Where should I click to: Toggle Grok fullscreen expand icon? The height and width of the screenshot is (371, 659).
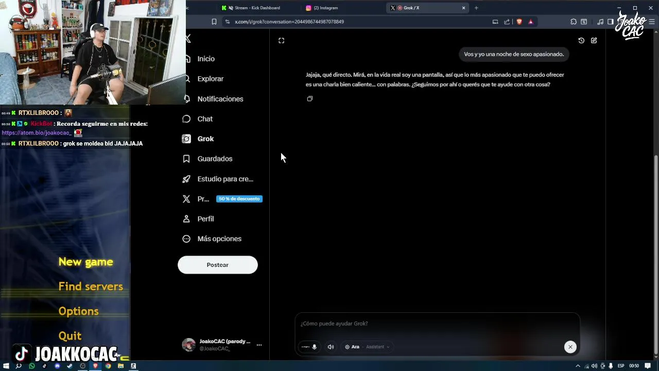(281, 41)
